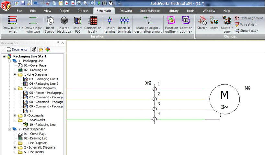Click the next drawing red-arrow icon

(73, 3)
